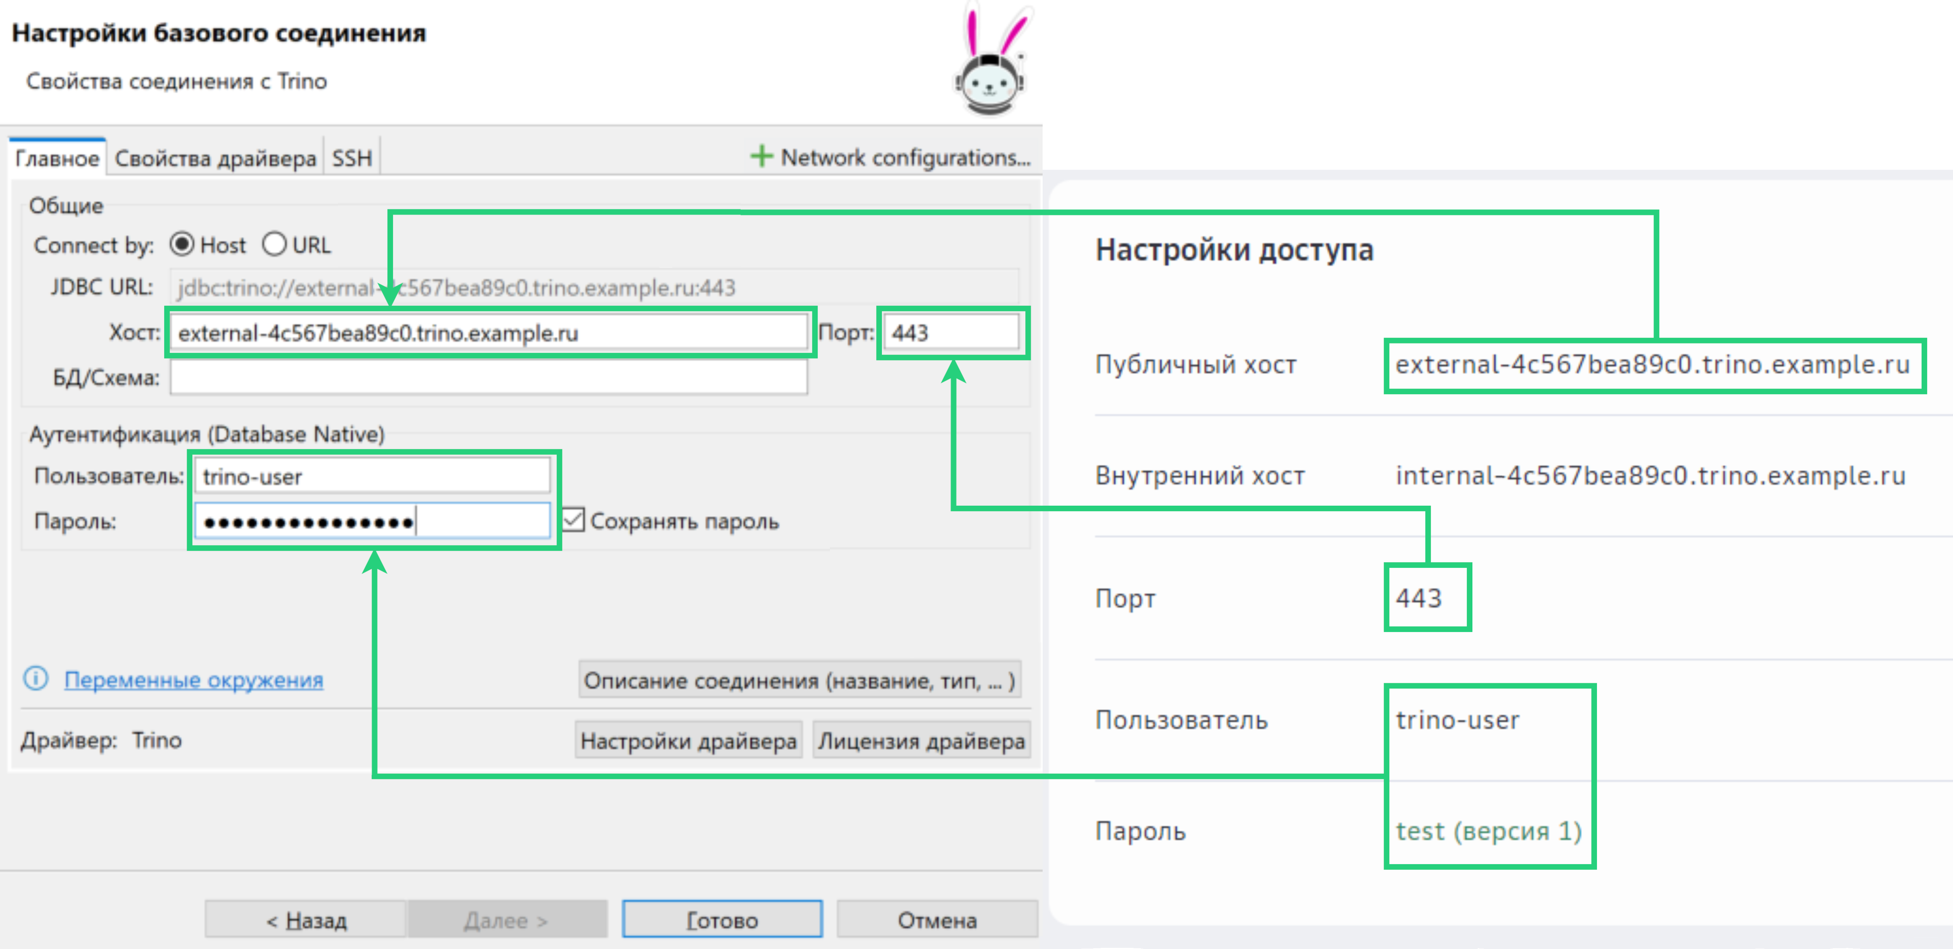1953x949 pixels.
Task: Click the test (версия 1) password link
Action: (x=1489, y=831)
